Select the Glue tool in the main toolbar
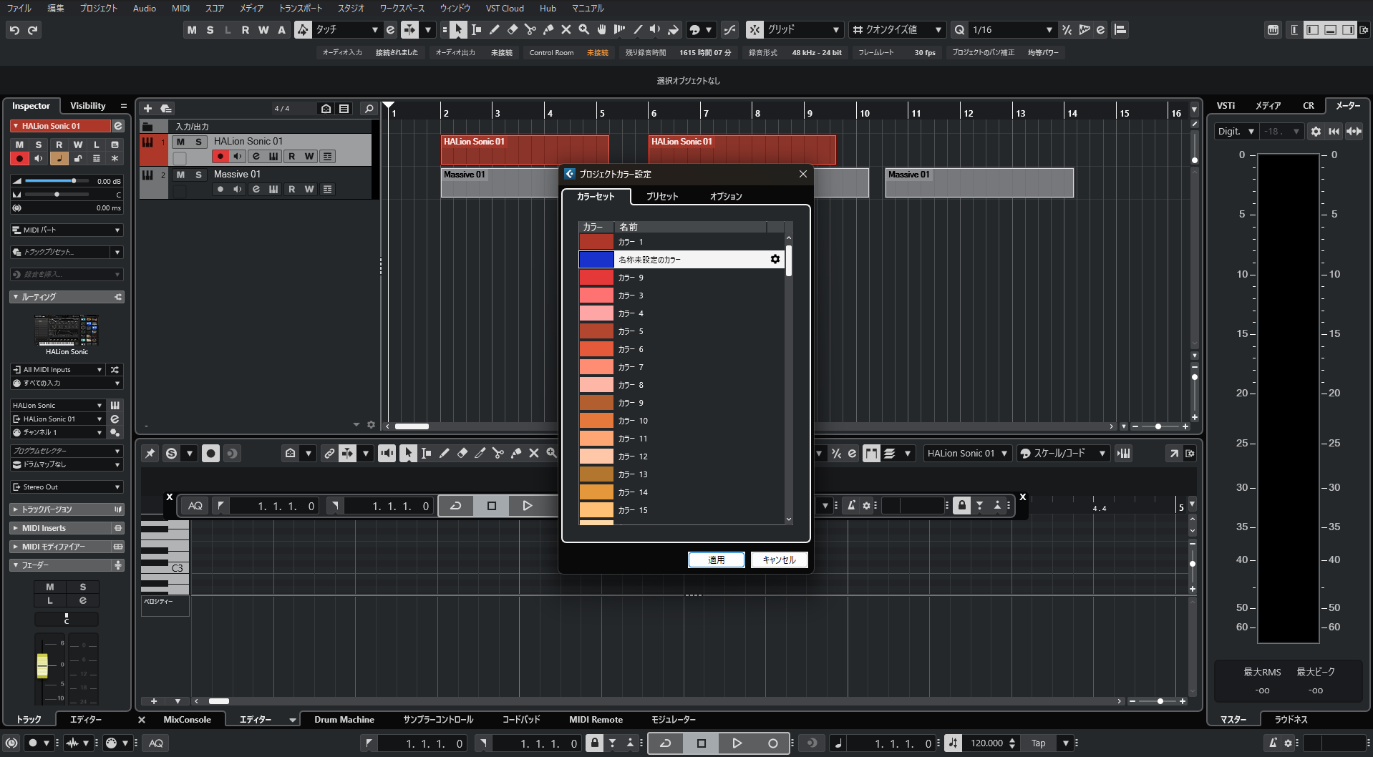 coord(548,30)
